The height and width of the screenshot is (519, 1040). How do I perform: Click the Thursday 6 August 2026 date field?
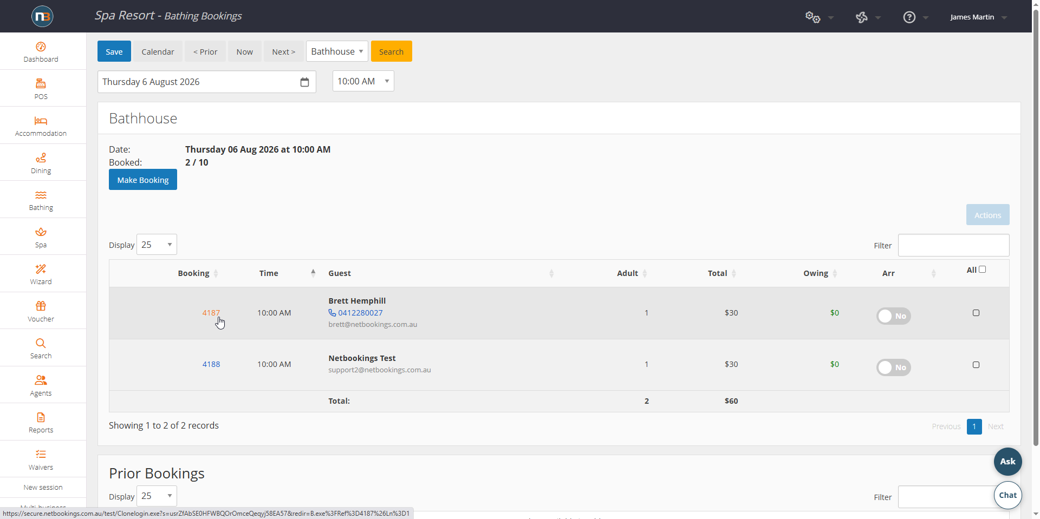click(206, 82)
